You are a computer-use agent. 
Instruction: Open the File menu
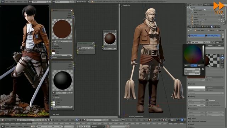(x=7, y=2)
